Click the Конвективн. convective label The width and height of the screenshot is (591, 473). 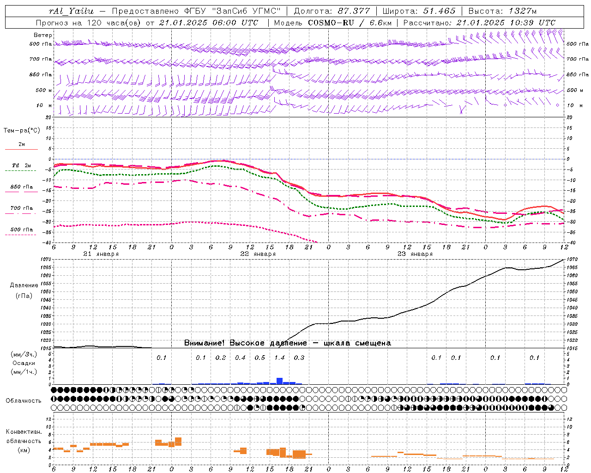point(24,432)
